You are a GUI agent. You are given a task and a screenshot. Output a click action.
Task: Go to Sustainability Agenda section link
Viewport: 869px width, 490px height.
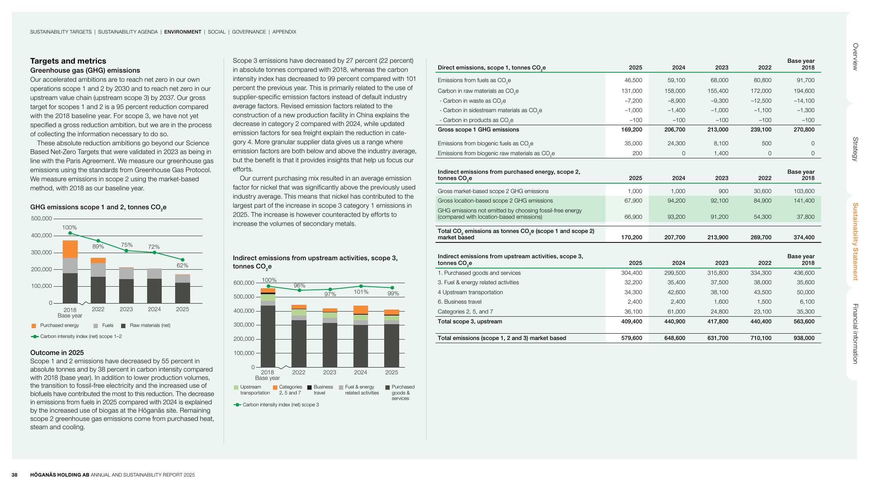coord(128,32)
